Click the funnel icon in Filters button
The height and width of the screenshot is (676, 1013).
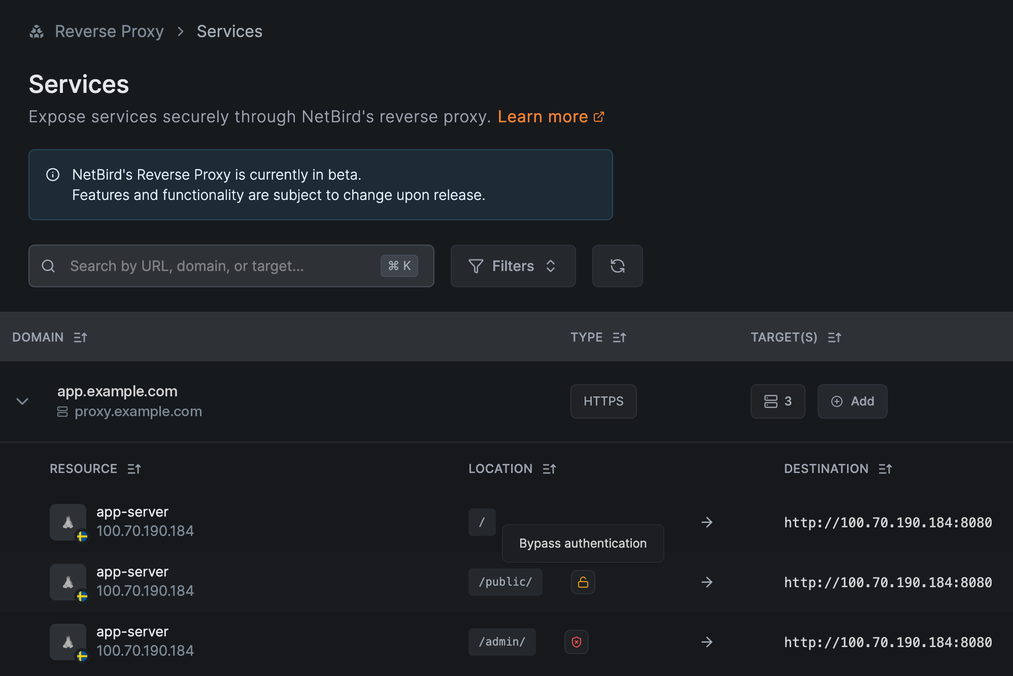click(x=476, y=266)
